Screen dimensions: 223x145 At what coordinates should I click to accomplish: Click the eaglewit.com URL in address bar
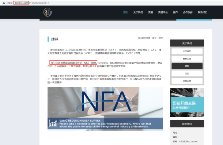[21, 3]
